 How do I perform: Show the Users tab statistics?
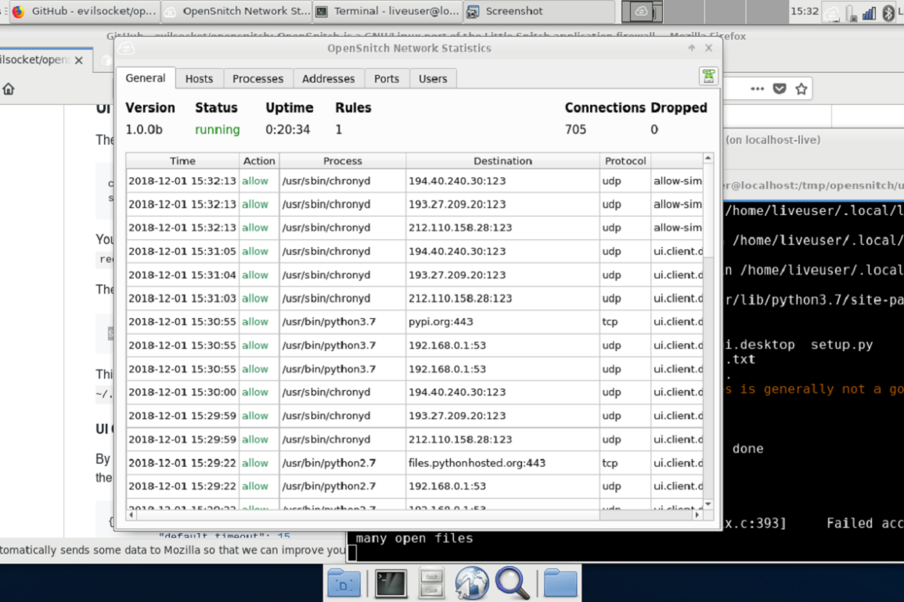tap(432, 79)
